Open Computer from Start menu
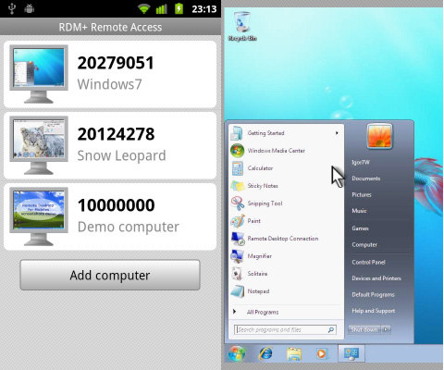 364,245
